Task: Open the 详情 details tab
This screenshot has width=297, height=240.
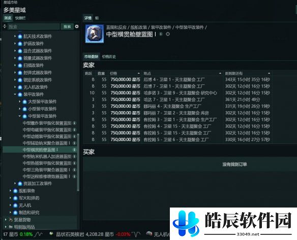Action: click(87, 18)
